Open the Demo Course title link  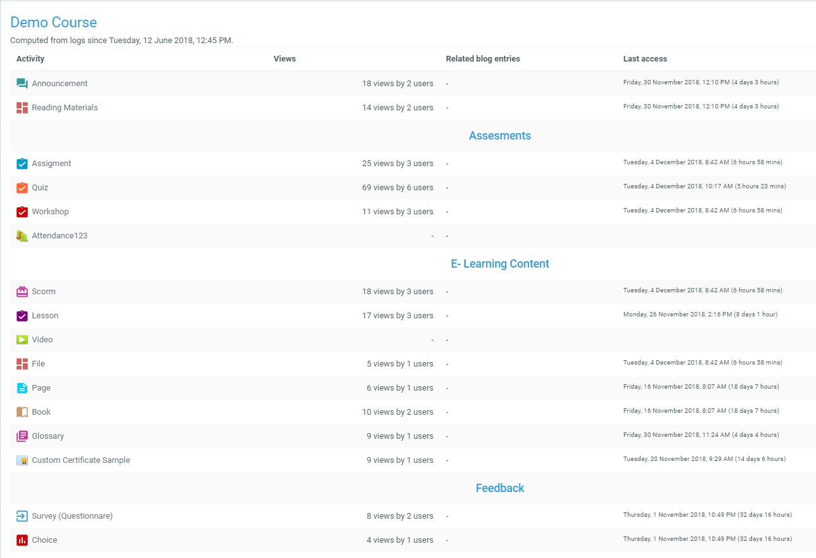(54, 23)
